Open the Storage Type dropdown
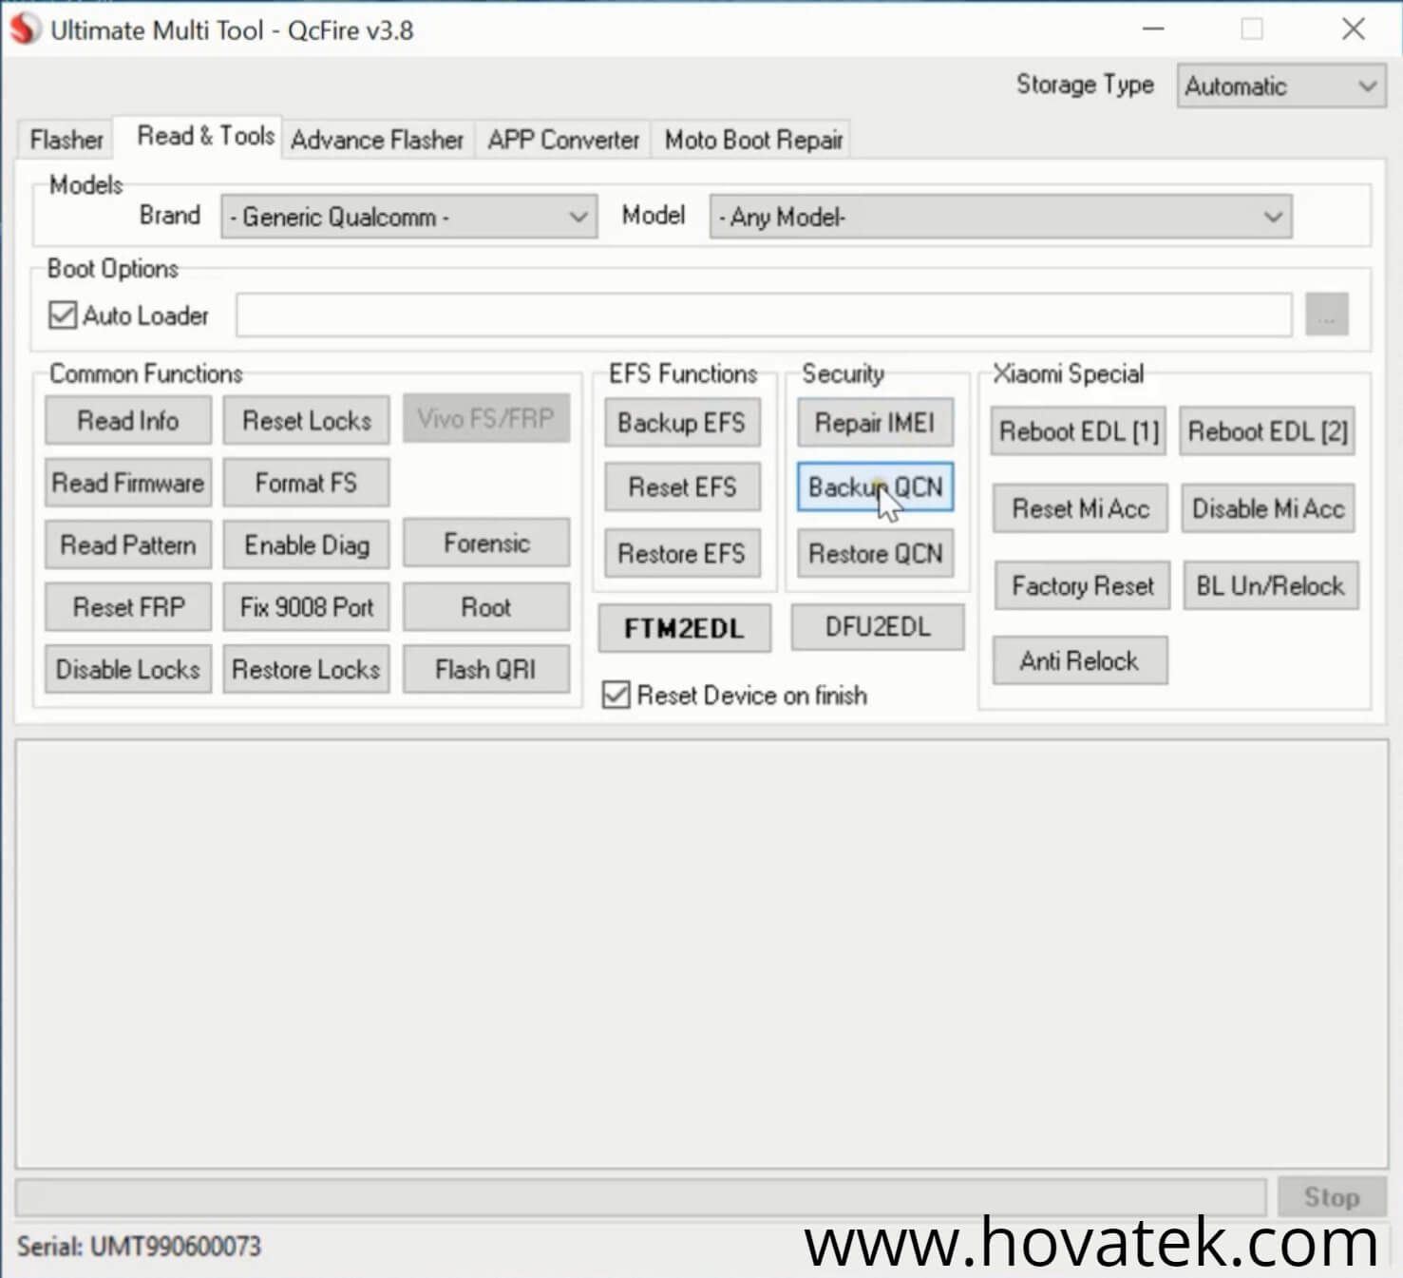This screenshot has height=1278, width=1403. click(1280, 86)
